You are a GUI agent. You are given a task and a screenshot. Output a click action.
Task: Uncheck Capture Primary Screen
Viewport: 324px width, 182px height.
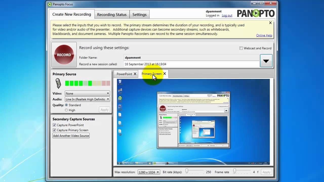[54, 130]
